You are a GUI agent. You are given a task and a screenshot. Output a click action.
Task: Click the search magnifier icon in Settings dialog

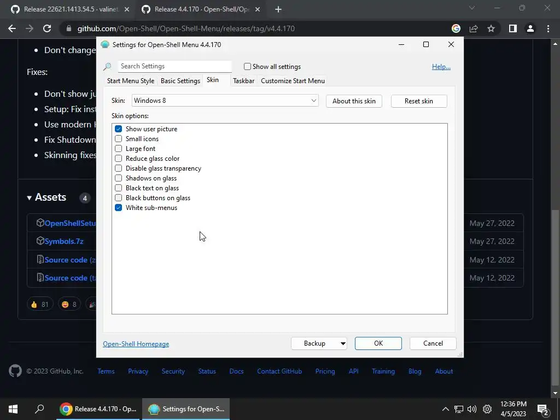[108, 66]
